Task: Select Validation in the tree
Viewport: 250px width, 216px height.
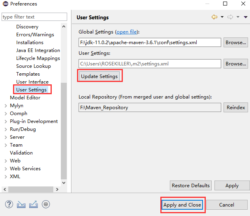Action: tap(21, 153)
